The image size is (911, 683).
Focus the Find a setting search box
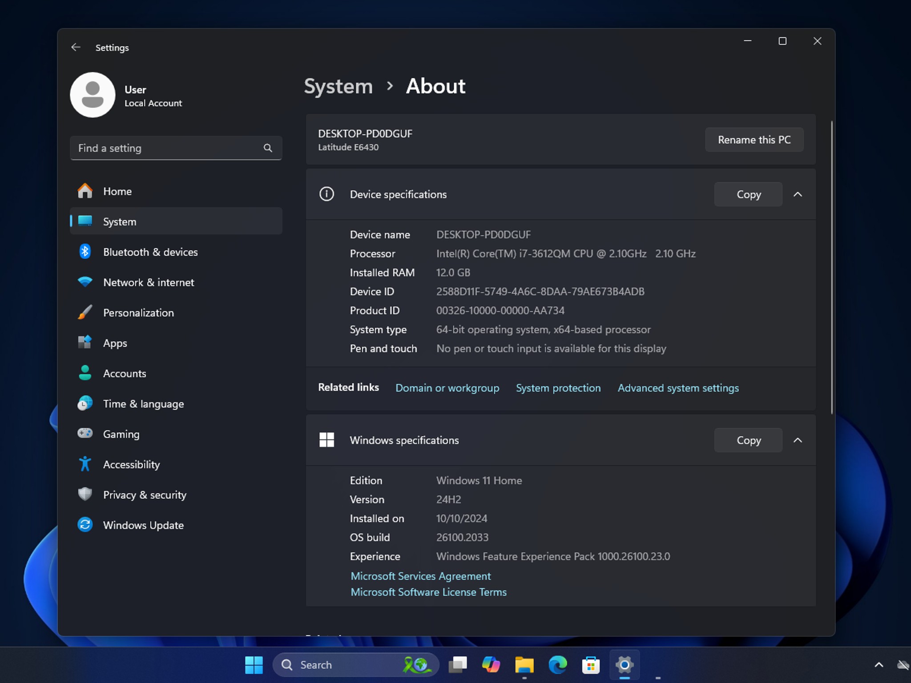(176, 148)
